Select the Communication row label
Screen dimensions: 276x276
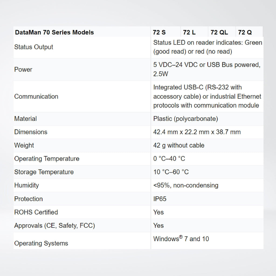(x=36, y=96)
